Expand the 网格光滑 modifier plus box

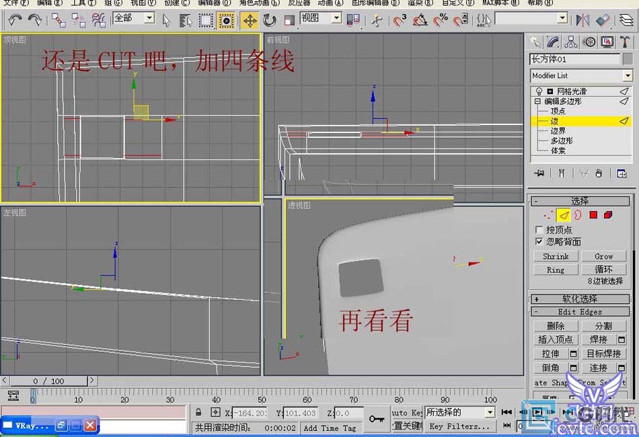click(550, 91)
